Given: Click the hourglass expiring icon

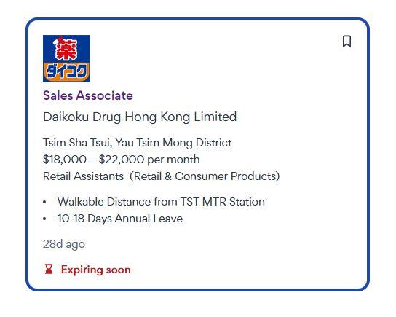Looking at the screenshot, I should tap(49, 269).
